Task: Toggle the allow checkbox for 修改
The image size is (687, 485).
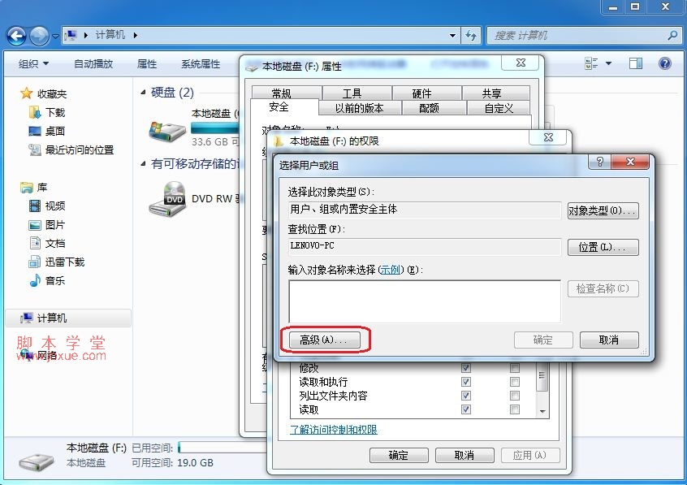Action: click(x=466, y=368)
